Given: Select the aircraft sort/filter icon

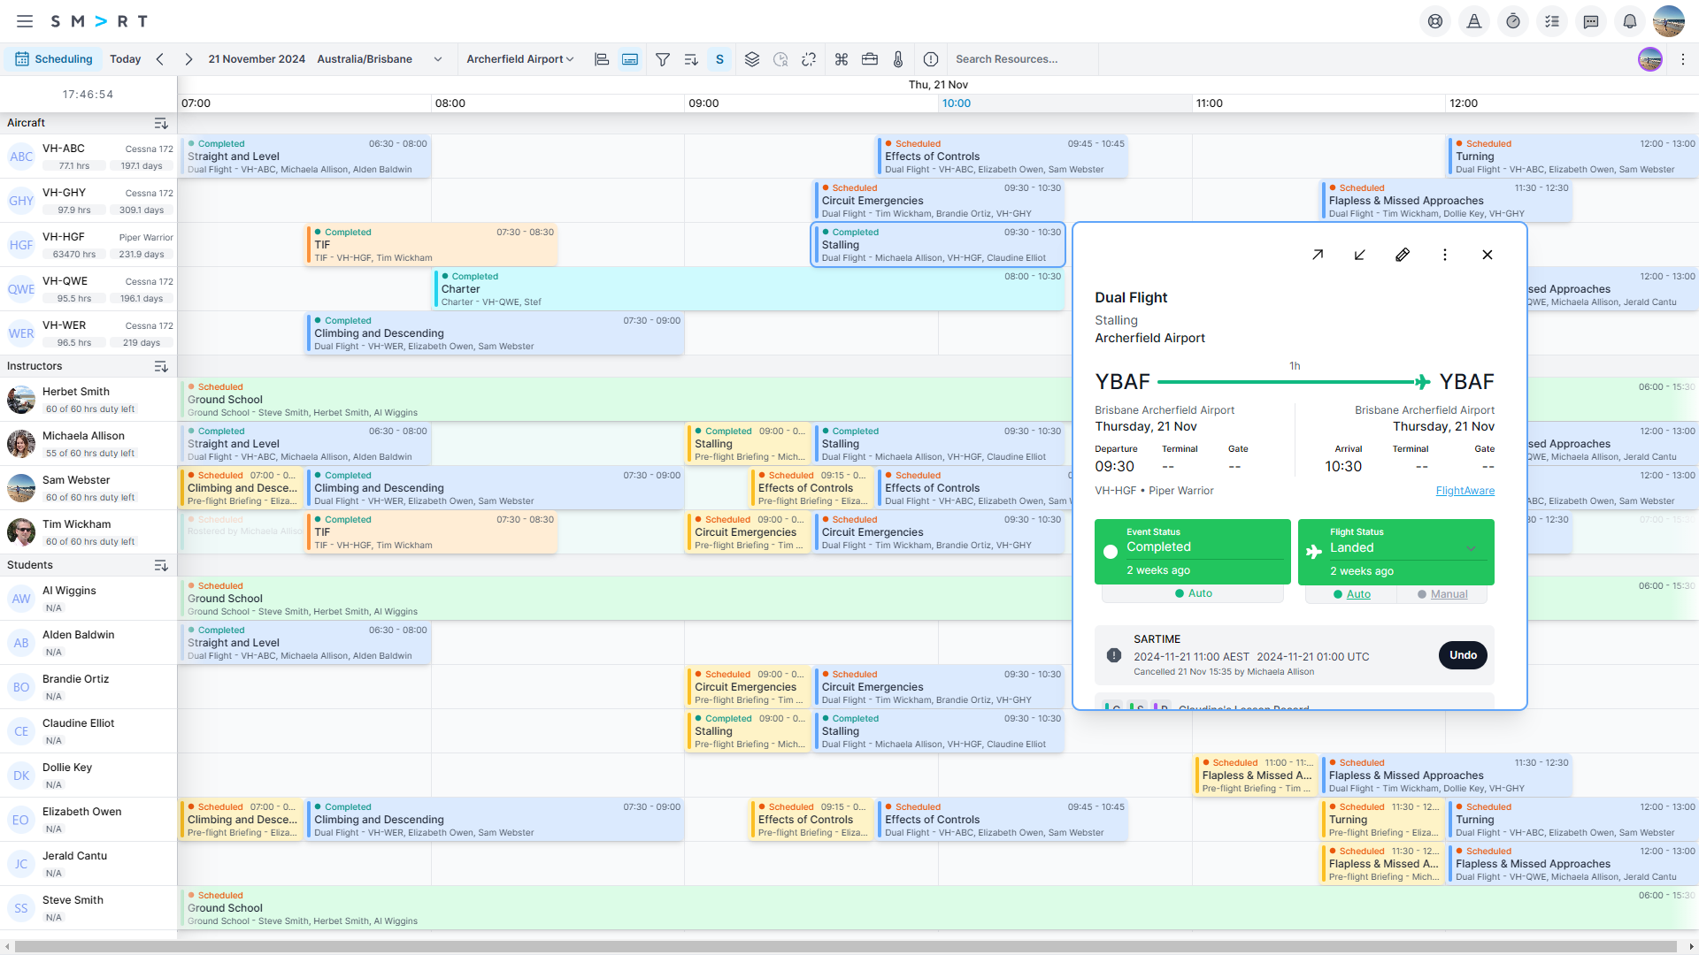Looking at the screenshot, I should point(162,124).
